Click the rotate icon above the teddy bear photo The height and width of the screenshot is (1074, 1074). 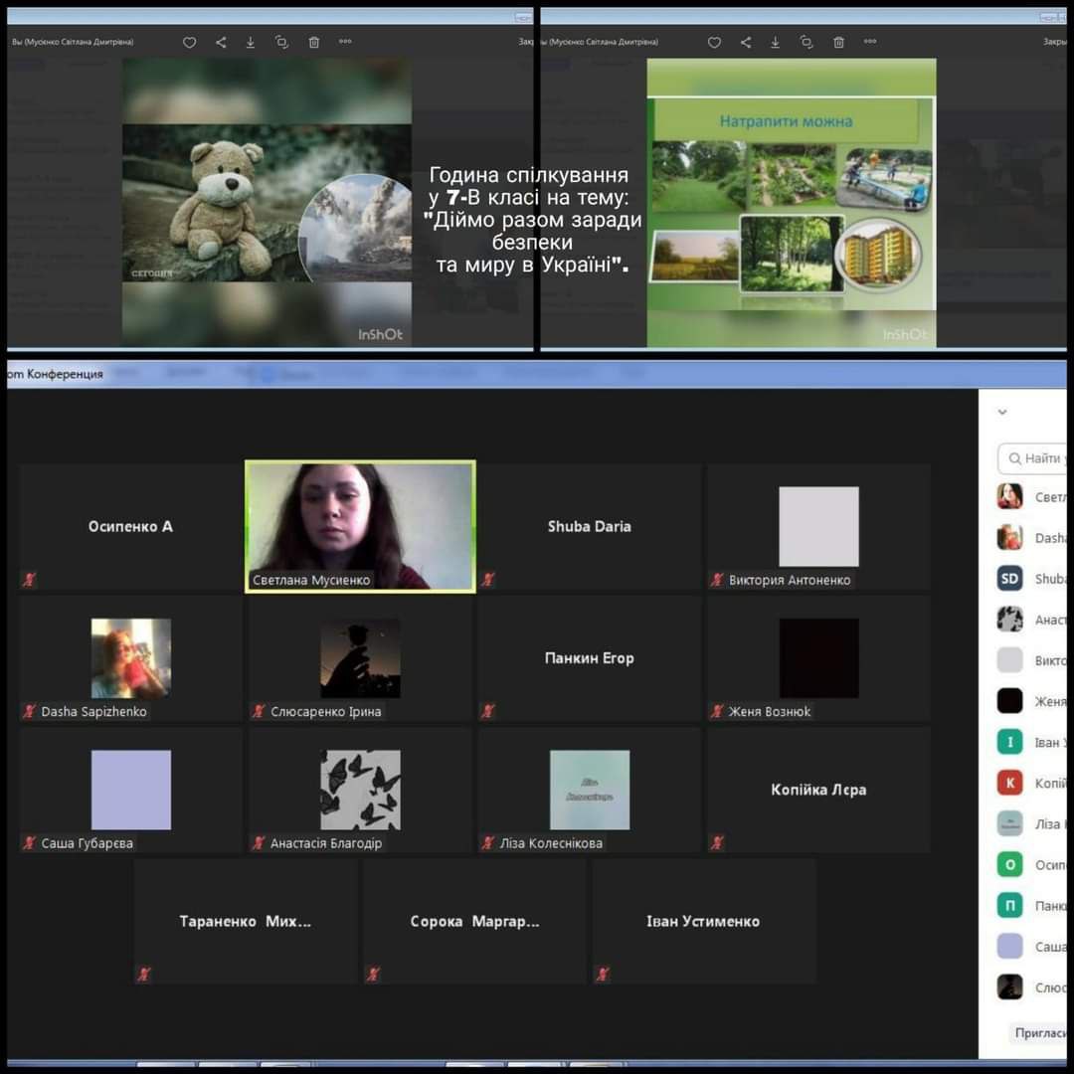pos(281,43)
